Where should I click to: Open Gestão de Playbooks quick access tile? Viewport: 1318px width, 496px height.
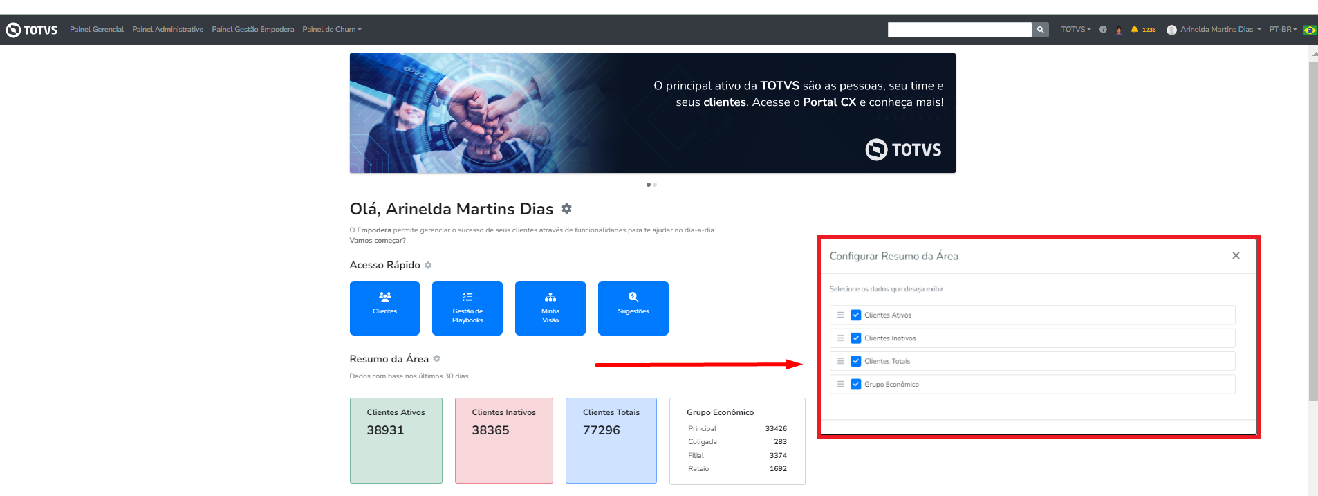[x=467, y=308]
